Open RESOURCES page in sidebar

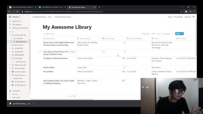[19, 55]
